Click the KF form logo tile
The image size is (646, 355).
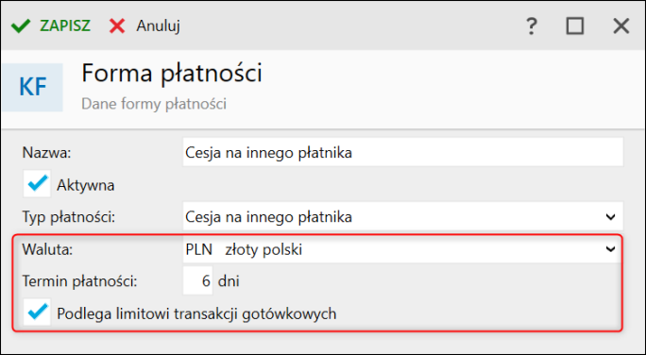pos(32,87)
